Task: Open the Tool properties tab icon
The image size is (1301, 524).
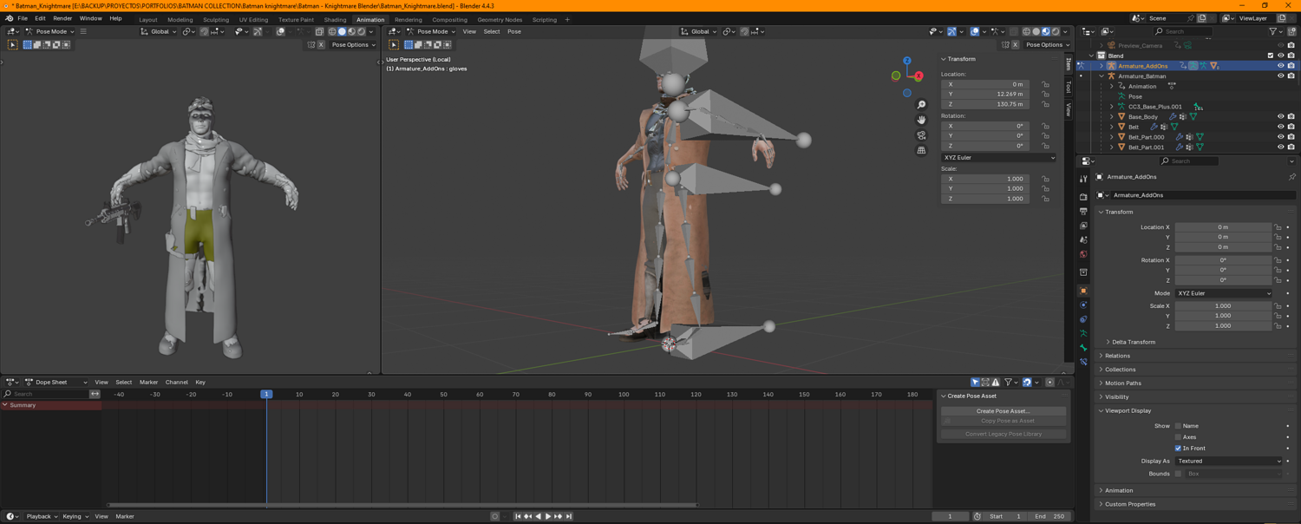Action: 1083,179
